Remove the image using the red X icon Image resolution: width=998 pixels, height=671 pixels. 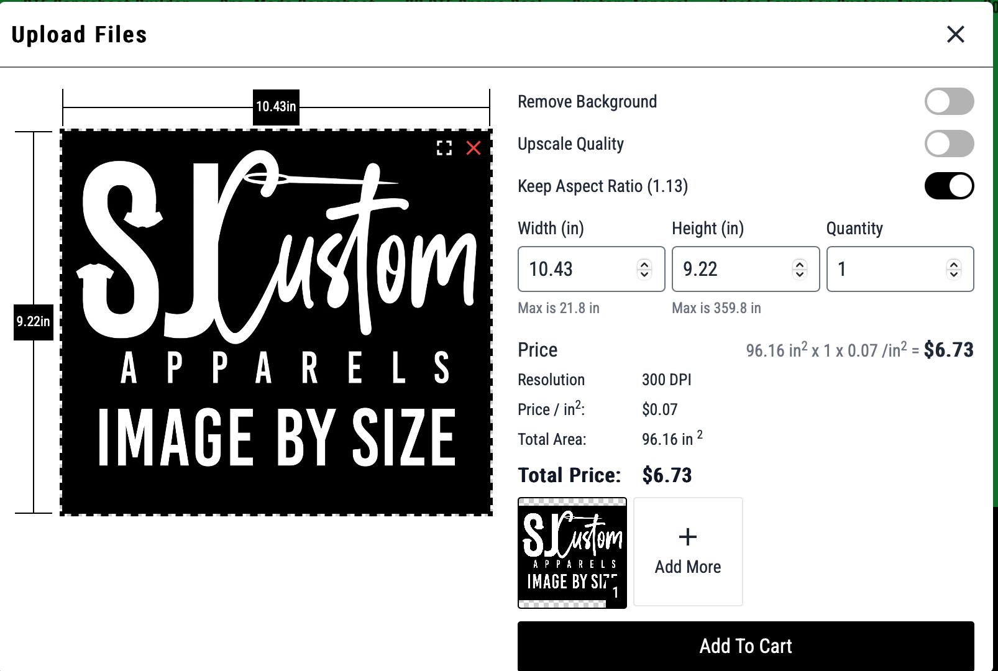coord(474,148)
